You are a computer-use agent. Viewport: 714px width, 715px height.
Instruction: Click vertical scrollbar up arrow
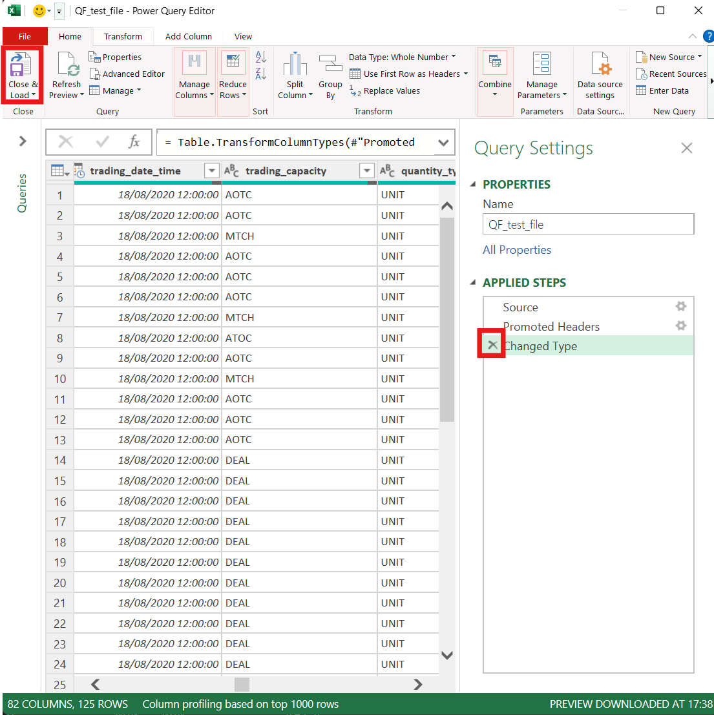click(x=447, y=206)
